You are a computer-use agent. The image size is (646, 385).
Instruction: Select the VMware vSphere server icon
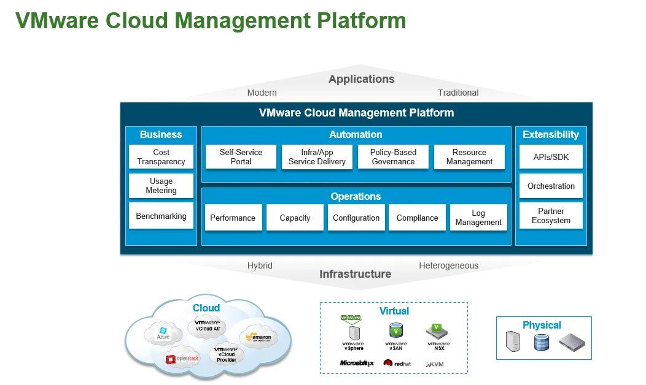point(353,332)
